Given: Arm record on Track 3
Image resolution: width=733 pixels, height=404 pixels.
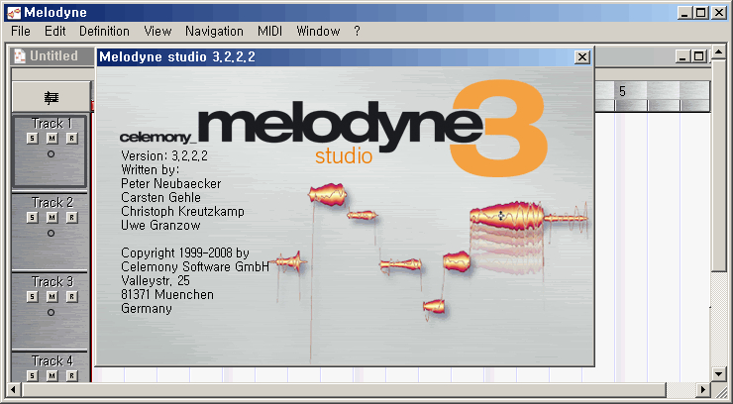Looking at the screenshot, I should point(71,297).
